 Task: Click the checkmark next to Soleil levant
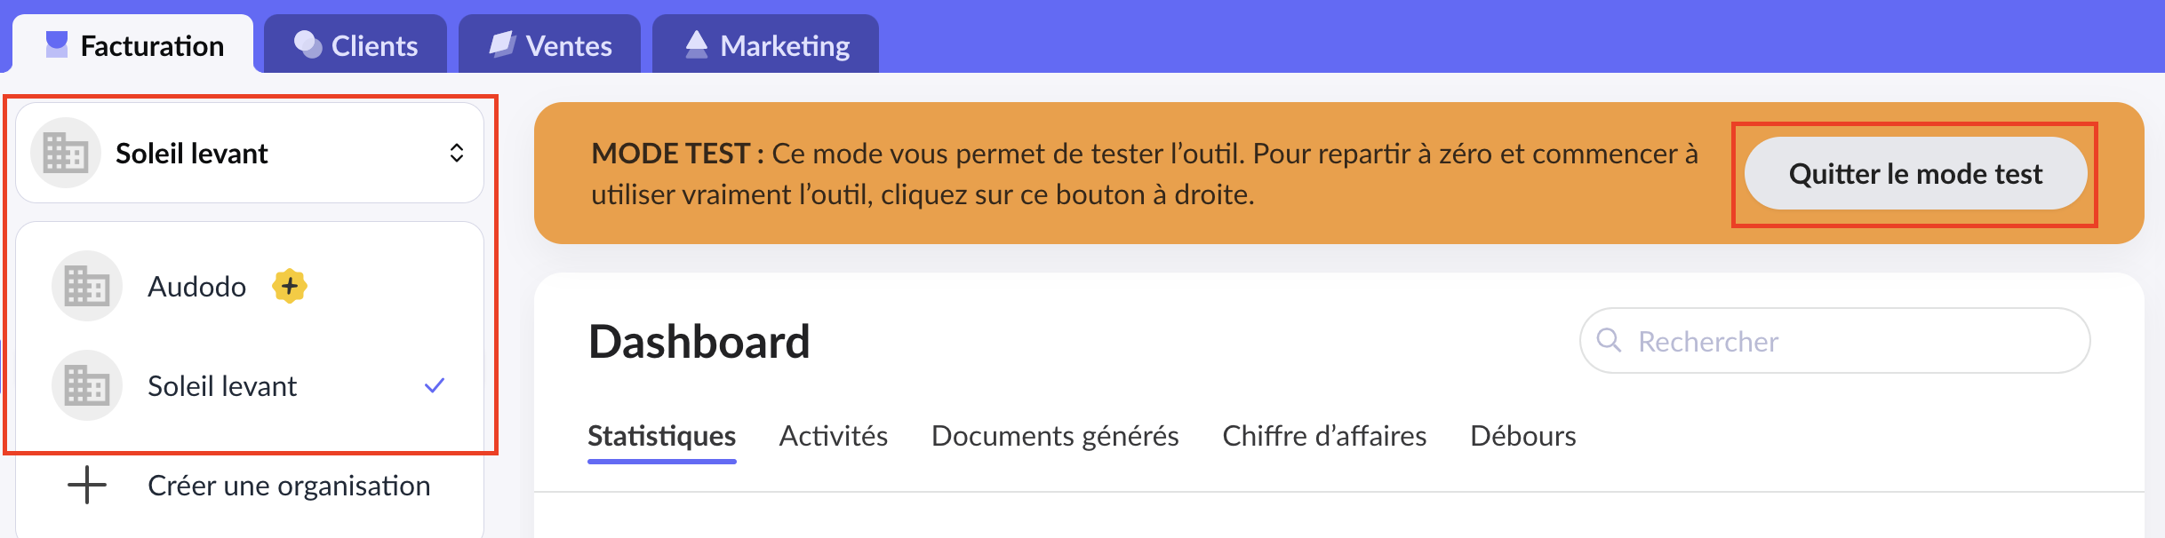[x=435, y=385]
